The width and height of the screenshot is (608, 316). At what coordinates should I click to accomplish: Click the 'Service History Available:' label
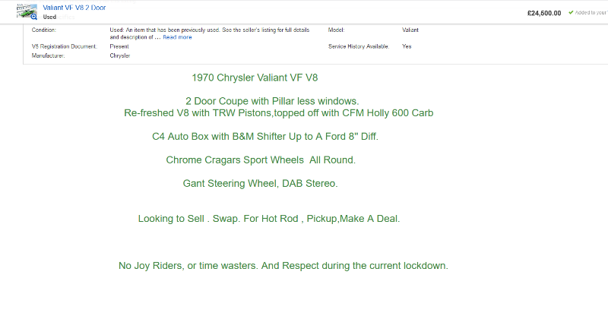(359, 46)
